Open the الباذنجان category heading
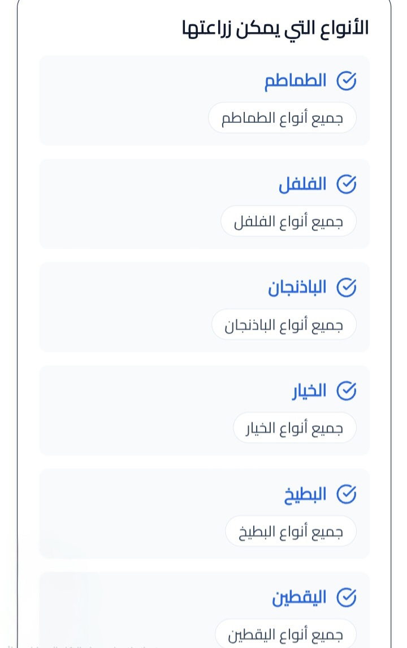Screen dimensions: 407x648 tap(297, 287)
